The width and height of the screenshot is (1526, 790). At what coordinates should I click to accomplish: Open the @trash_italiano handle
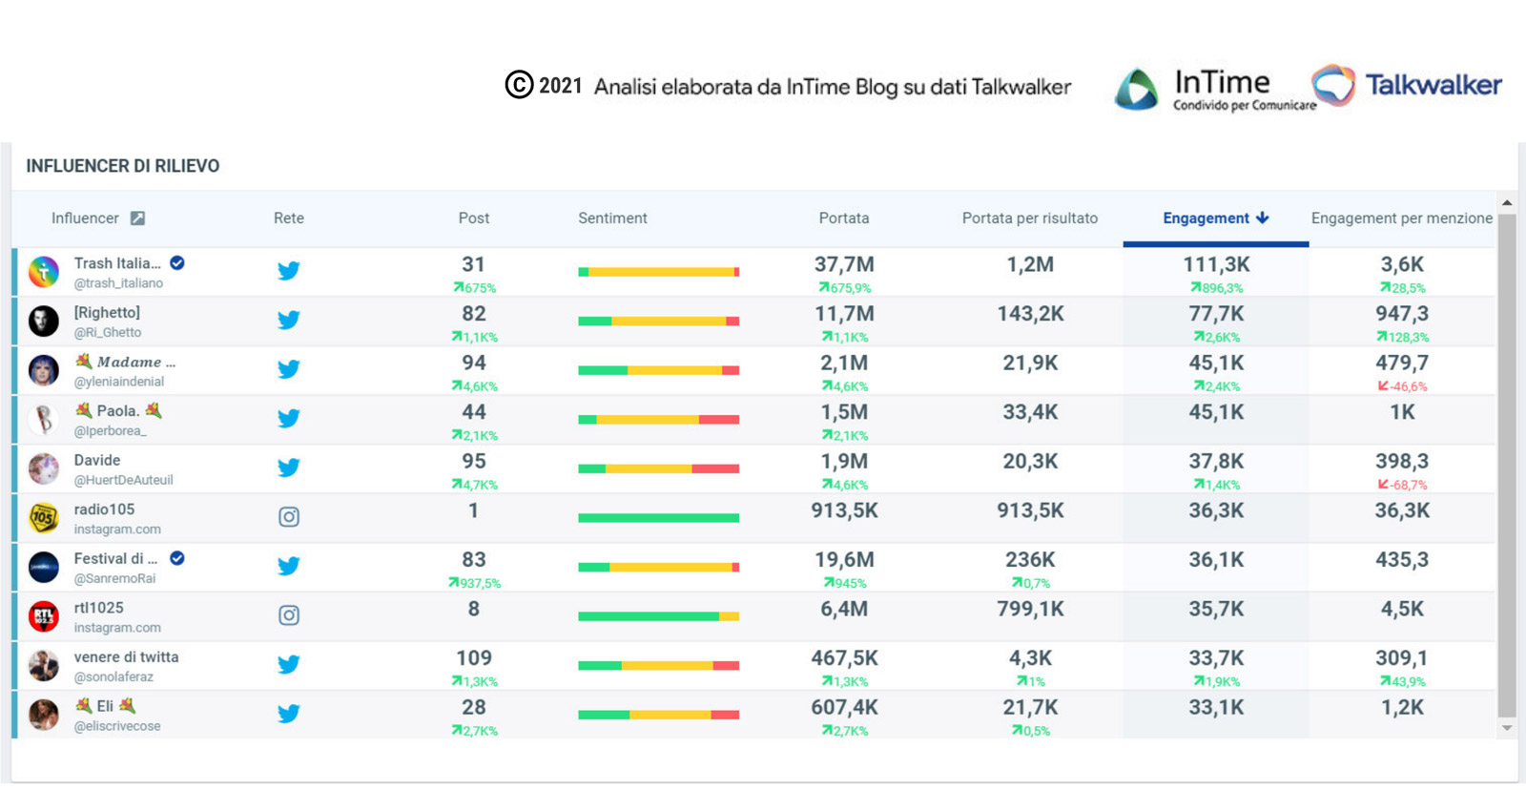(118, 283)
